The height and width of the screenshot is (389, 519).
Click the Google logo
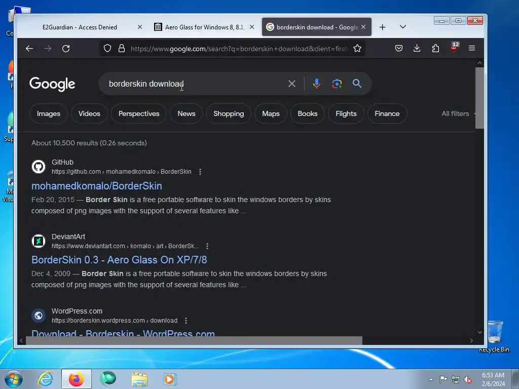coord(52,84)
